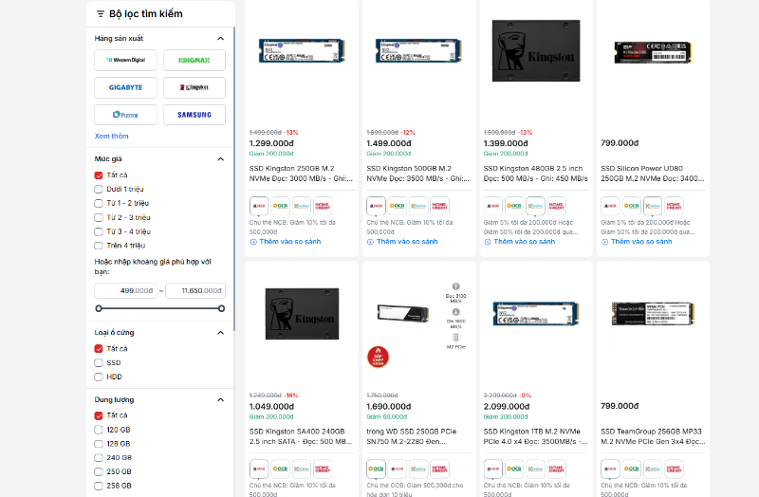This screenshot has height=497, width=759.
Task: Collapse the Mức giá section
Action: point(221,158)
